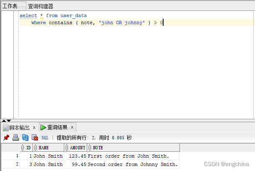Click note 'Second order from Johnny Smith.'

pos(134,164)
